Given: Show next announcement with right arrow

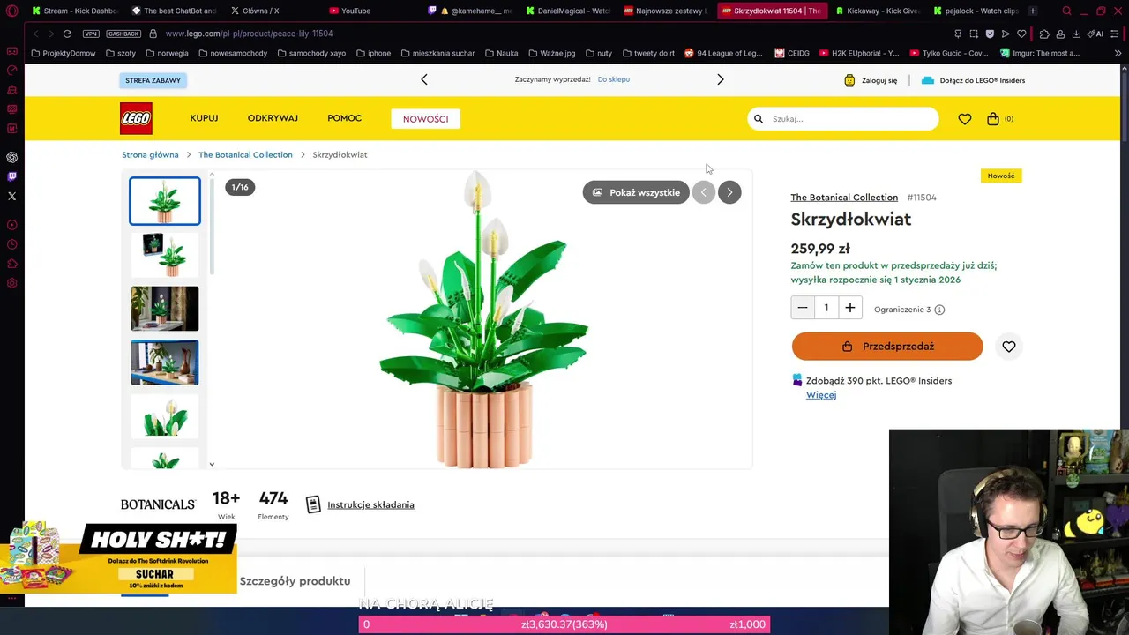Looking at the screenshot, I should tap(720, 79).
